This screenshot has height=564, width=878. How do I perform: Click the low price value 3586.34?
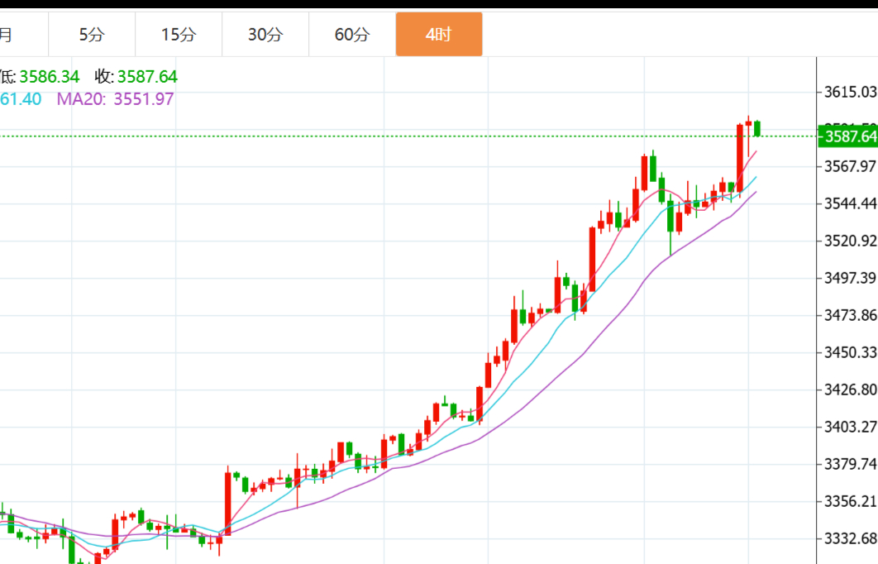tap(50, 77)
